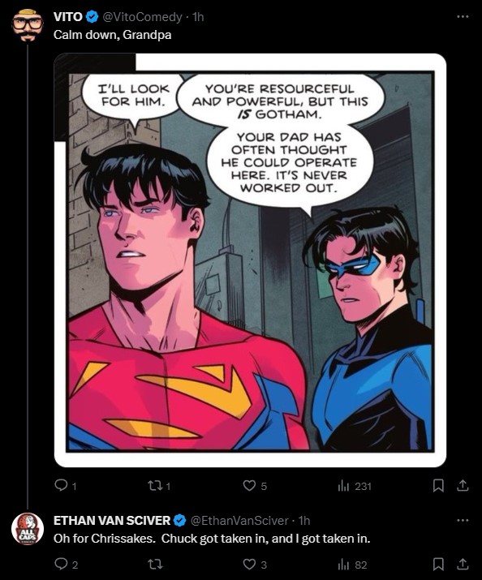This screenshot has height=580, width=482.
Task: Share Ethan Van Sciver's reply
Action: click(x=463, y=565)
